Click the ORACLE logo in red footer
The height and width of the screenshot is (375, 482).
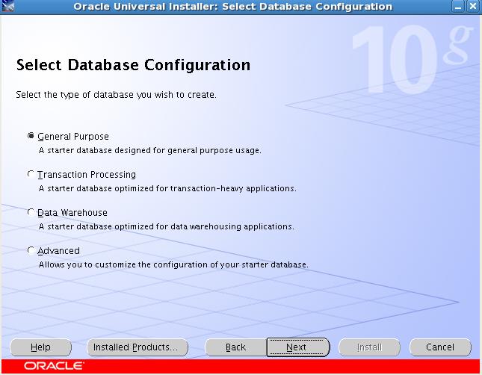coord(54,366)
